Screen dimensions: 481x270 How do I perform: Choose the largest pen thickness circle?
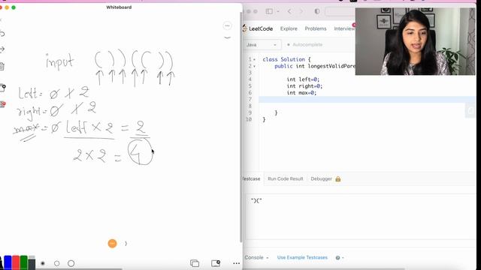click(71, 263)
